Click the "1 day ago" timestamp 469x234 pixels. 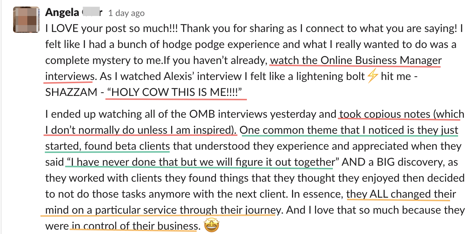pyautogui.click(x=126, y=13)
